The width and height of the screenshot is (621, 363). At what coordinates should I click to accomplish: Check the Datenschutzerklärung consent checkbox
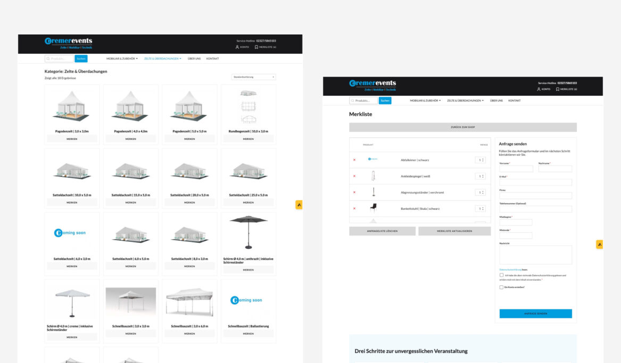pyautogui.click(x=501, y=275)
